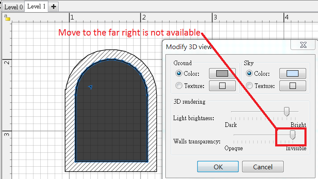Close the Modify 3D view dialog
The height and width of the screenshot is (179, 318).
click(303, 45)
